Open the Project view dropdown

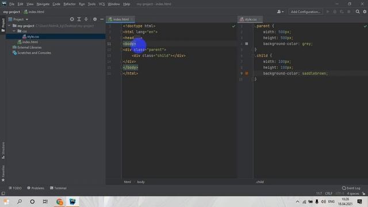click(27, 19)
